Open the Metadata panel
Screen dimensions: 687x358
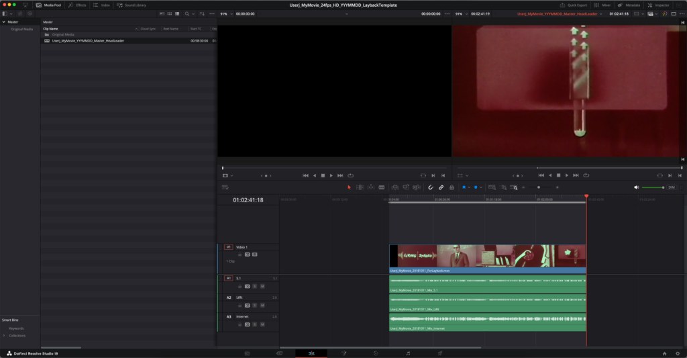click(629, 5)
